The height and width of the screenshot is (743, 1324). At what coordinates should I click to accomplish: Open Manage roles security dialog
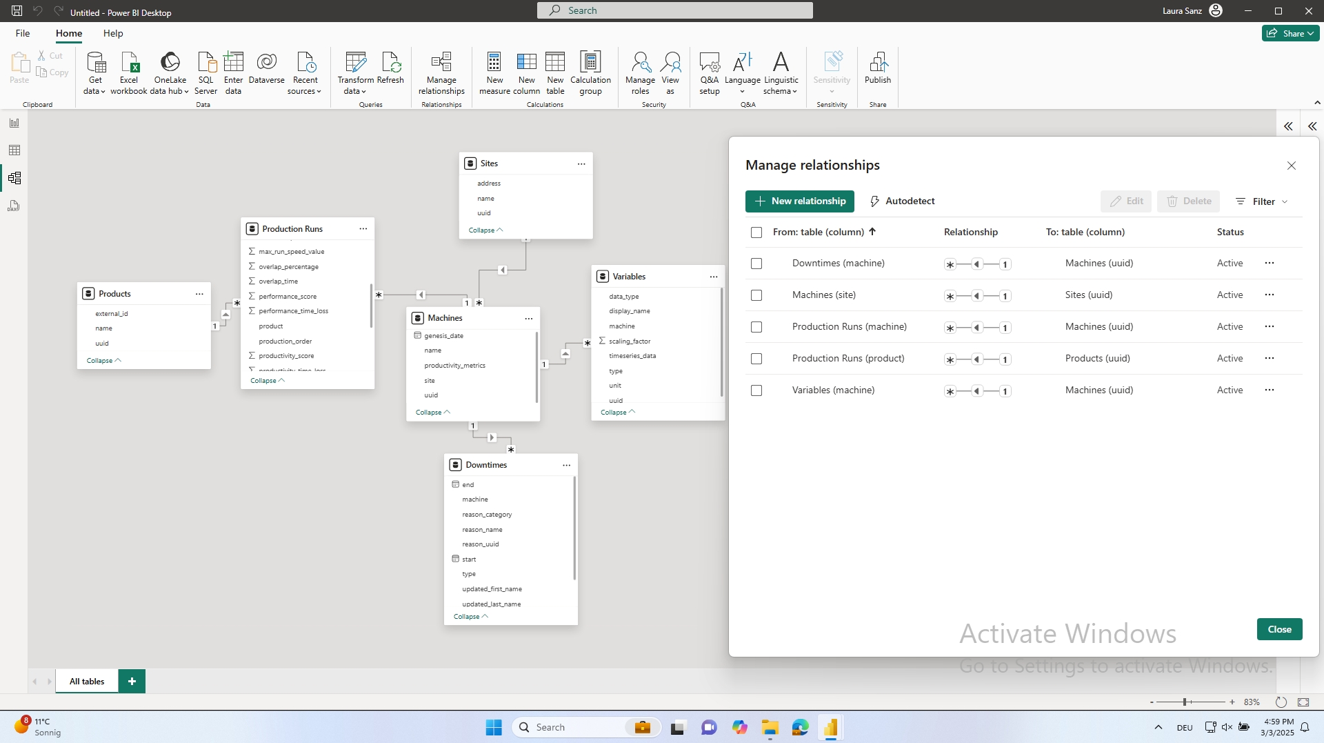tap(640, 73)
